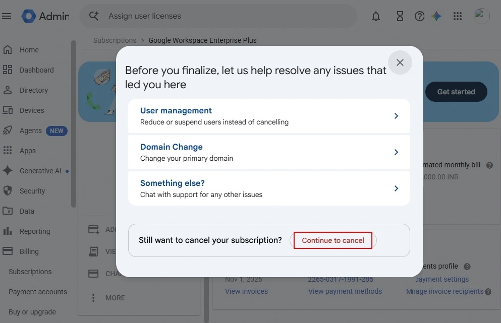Screen dimensions: 501x323
Task: Open User management option
Action: 269,116
